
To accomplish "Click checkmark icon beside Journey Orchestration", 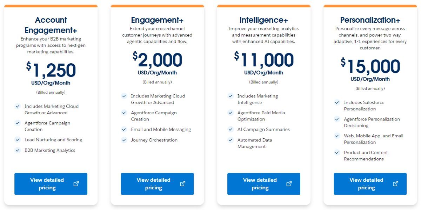I will point(124,140).
